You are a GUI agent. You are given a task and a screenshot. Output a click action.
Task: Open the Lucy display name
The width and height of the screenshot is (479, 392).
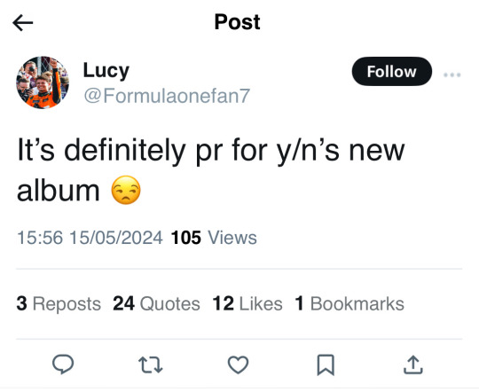106,71
